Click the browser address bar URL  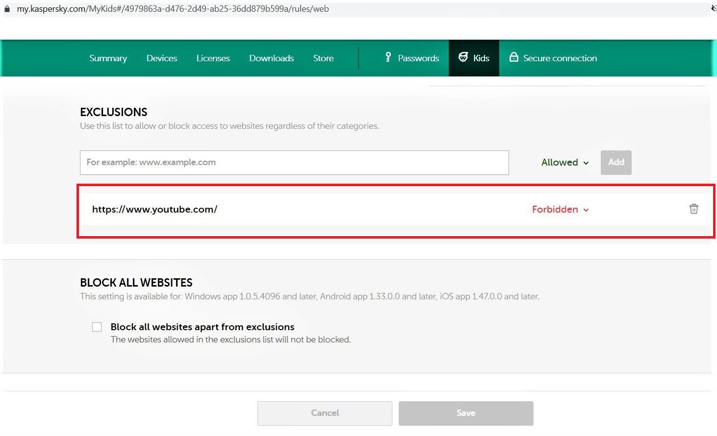pos(173,9)
